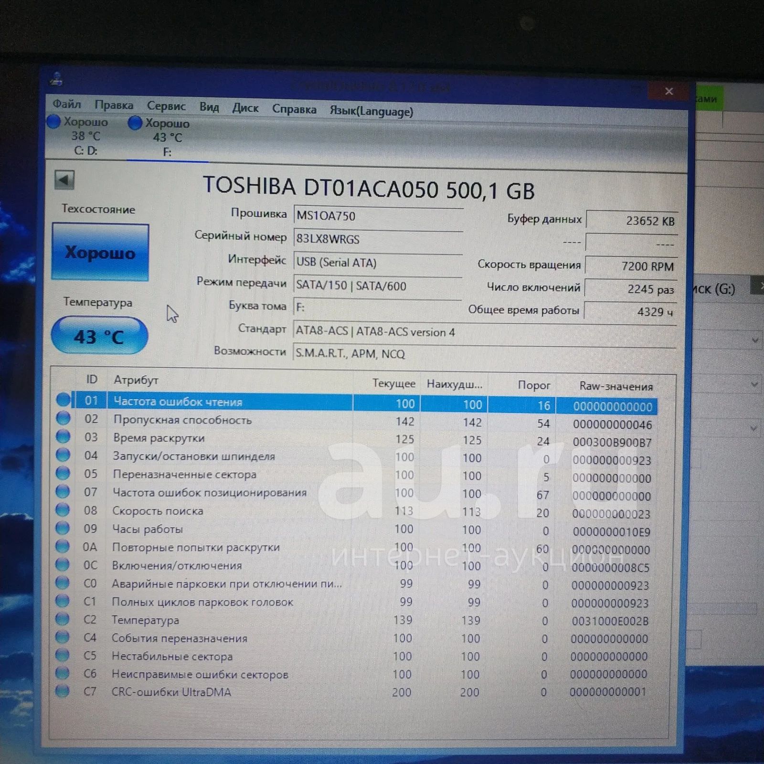Open the Правка menu
Screen dimensions: 764x764
coord(114,105)
